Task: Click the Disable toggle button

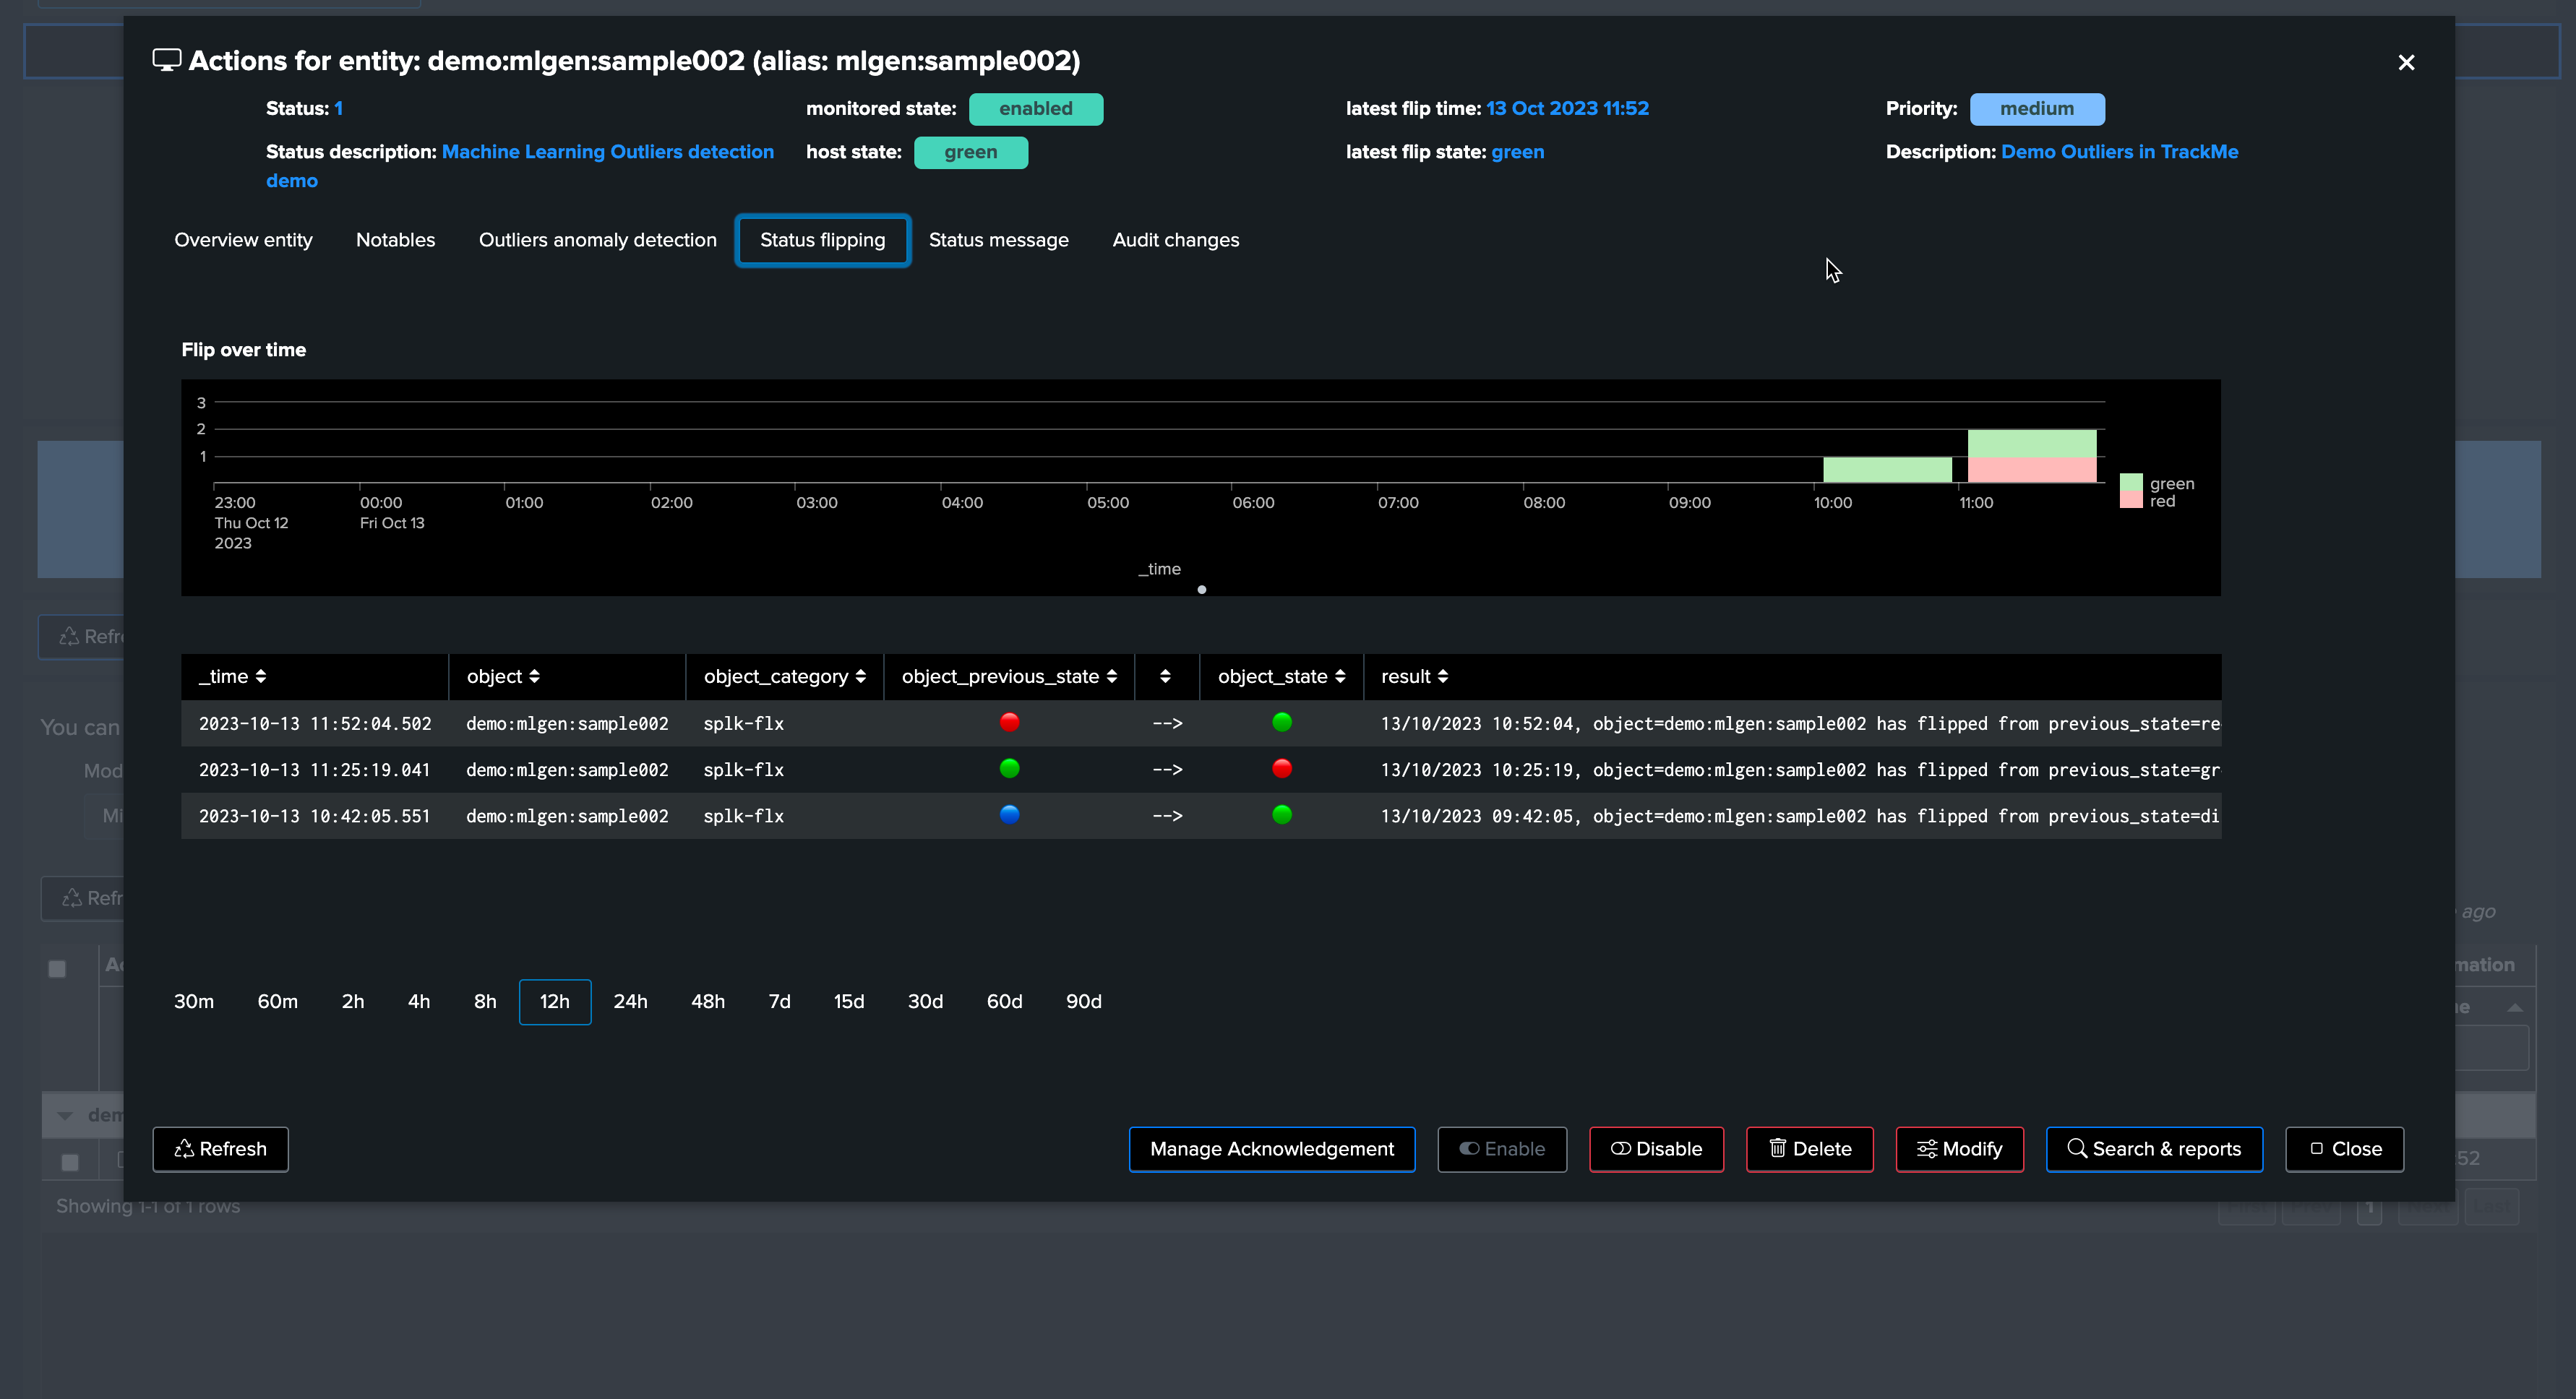Action: [x=1656, y=1149]
